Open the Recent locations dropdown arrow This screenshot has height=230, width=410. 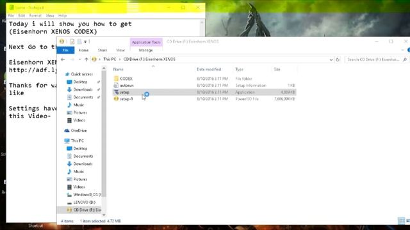pos(79,59)
